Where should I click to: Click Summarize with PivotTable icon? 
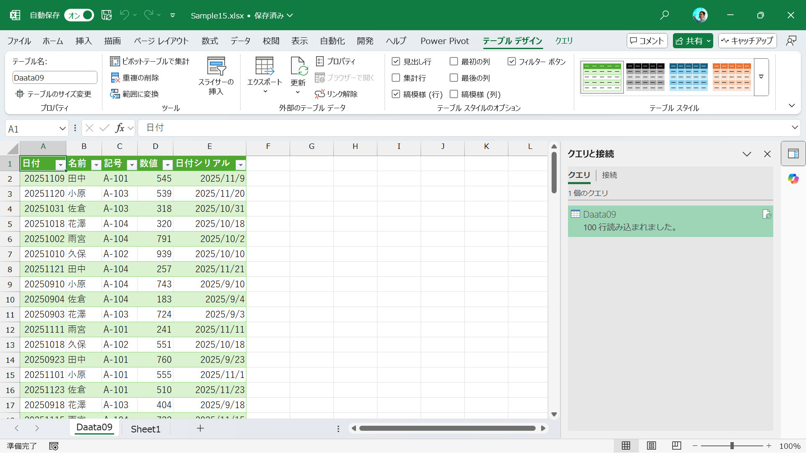coord(115,62)
